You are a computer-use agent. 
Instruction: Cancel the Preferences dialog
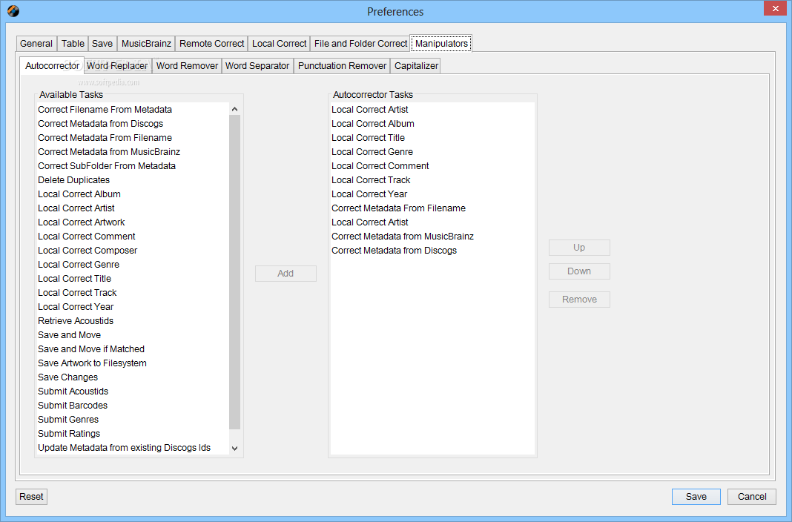click(x=752, y=496)
